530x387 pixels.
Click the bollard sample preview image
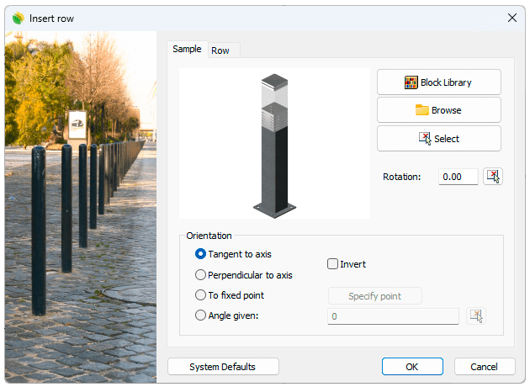[x=275, y=144]
